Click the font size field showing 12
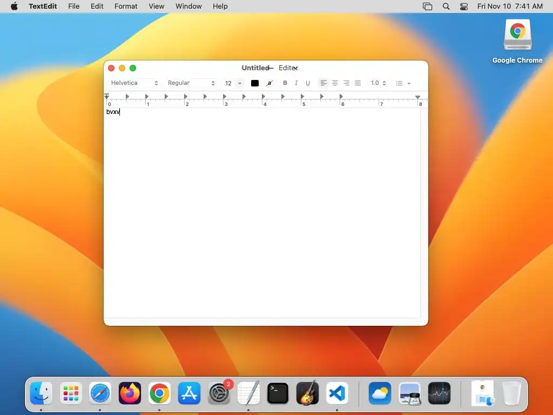The image size is (553, 415). point(228,83)
